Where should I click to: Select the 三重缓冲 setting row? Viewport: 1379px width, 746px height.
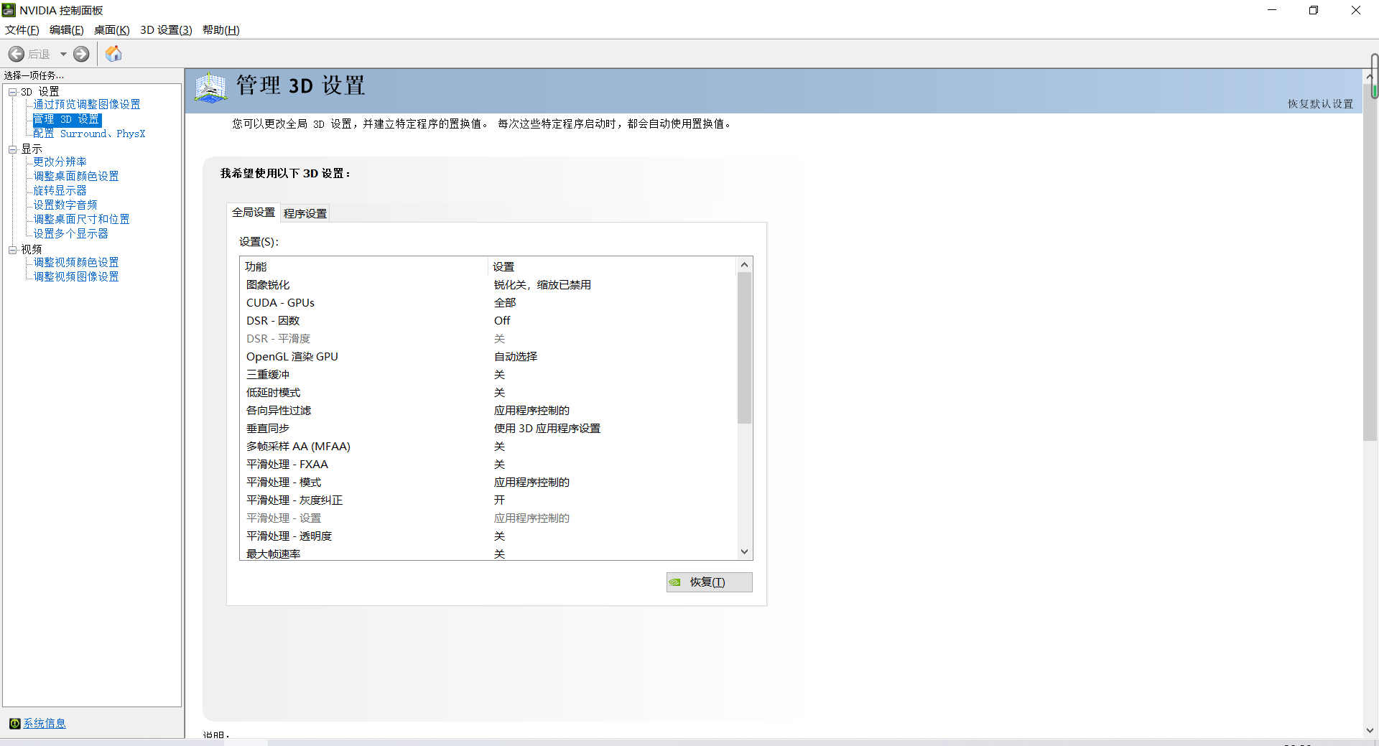(489, 374)
